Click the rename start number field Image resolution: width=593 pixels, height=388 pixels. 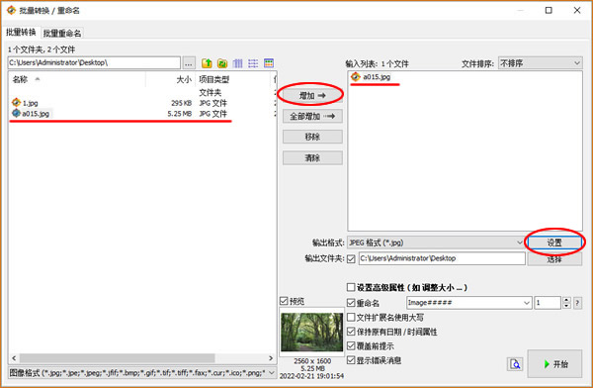click(x=548, y=303)
